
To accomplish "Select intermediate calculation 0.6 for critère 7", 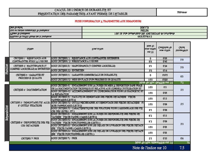I will 182,139.
